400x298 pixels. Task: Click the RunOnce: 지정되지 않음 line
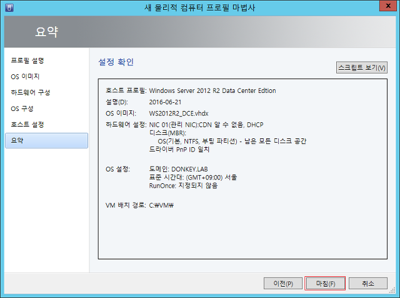tap(183, 186)
